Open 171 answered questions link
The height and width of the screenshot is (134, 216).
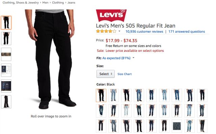coord(187,31)
